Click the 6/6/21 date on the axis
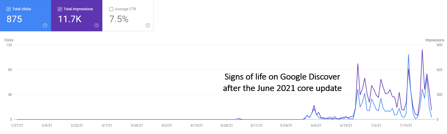The image size is (447, 134). (x=316, y=126)
